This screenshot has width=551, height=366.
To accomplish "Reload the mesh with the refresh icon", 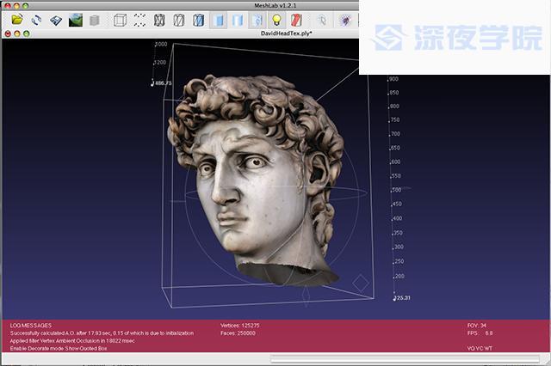I will point(36,19).
